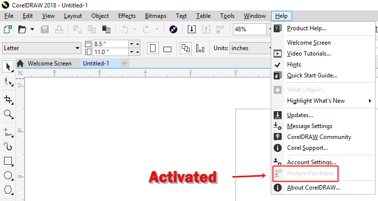Open the Bitmaps menu
Viewport: 378px width, 201px height.
point(155,16)
